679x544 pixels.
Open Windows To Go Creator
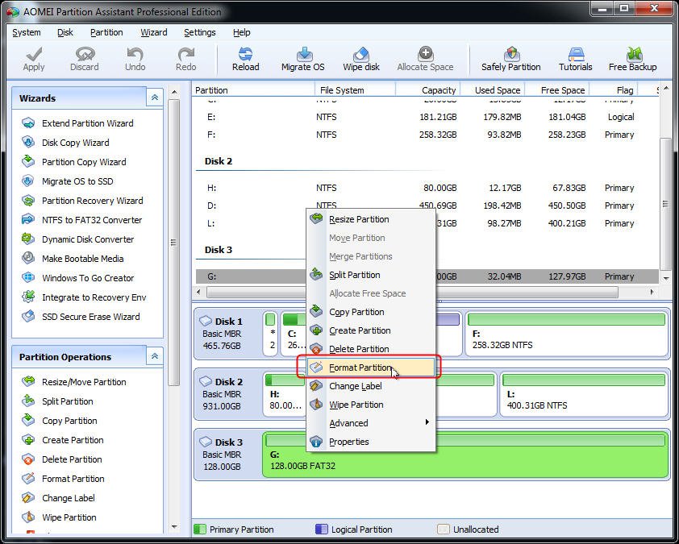click(x=78, y=278)
